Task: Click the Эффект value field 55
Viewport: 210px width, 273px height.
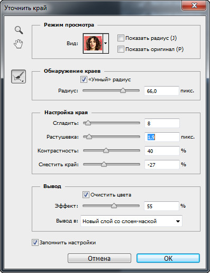Action: 161,206
